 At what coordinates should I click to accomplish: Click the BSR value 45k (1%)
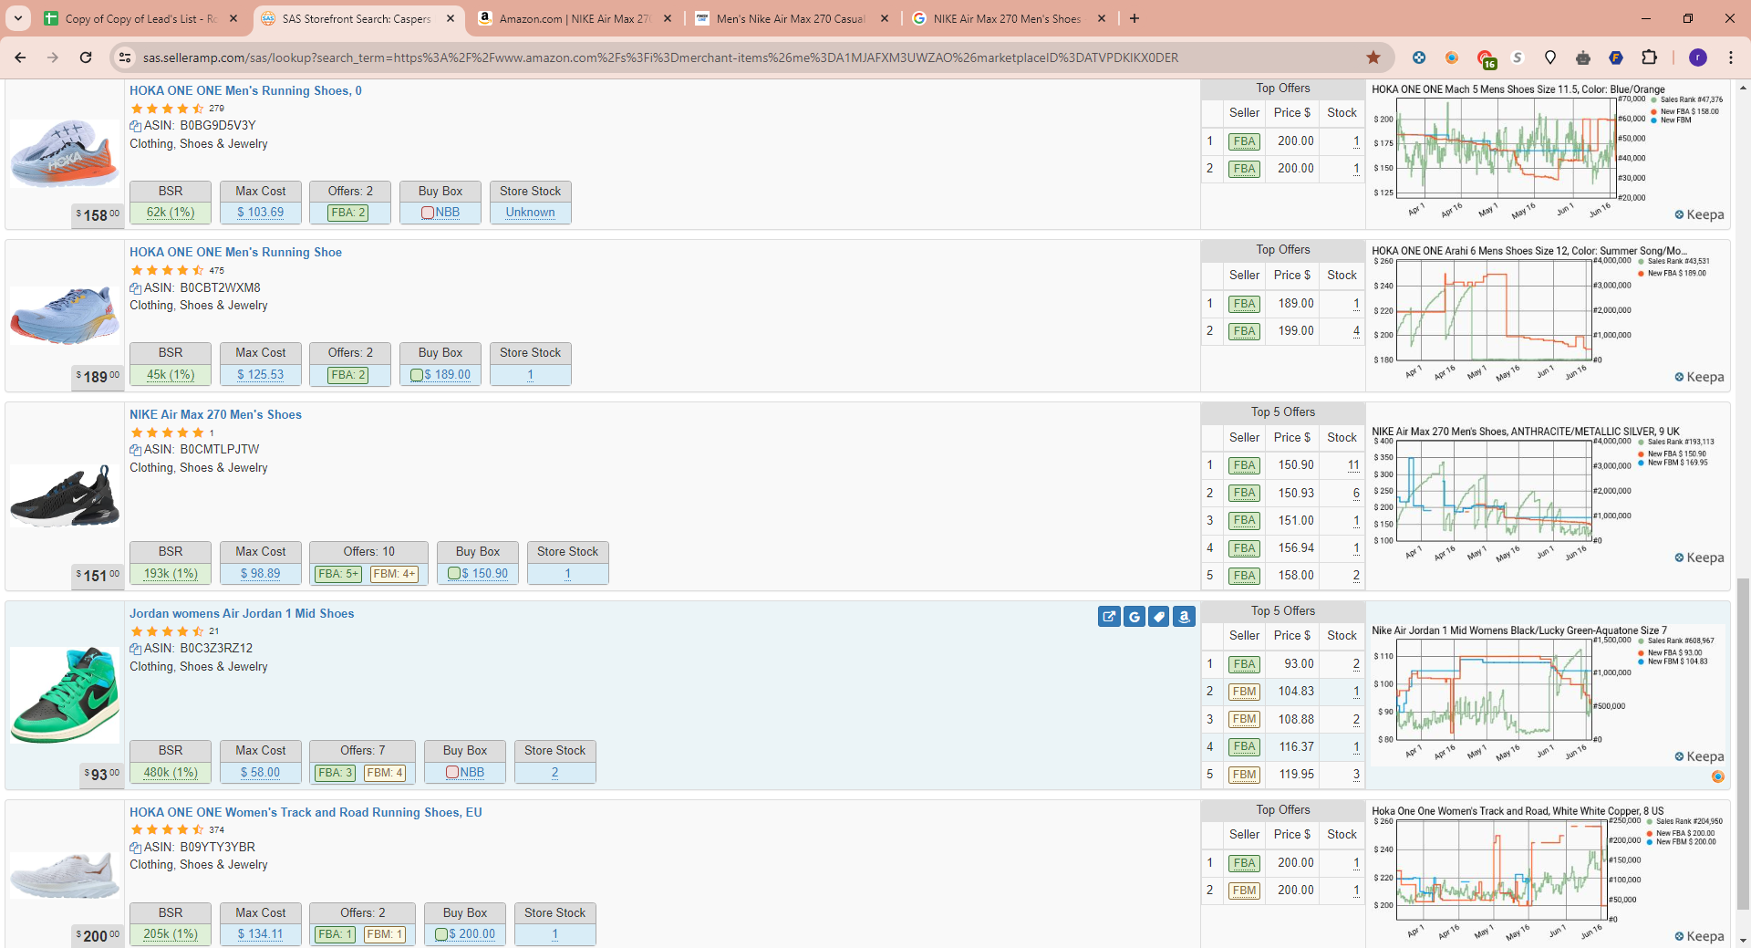171,375
